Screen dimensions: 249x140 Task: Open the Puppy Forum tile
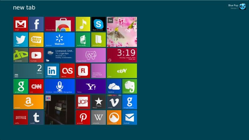point(91,55)
